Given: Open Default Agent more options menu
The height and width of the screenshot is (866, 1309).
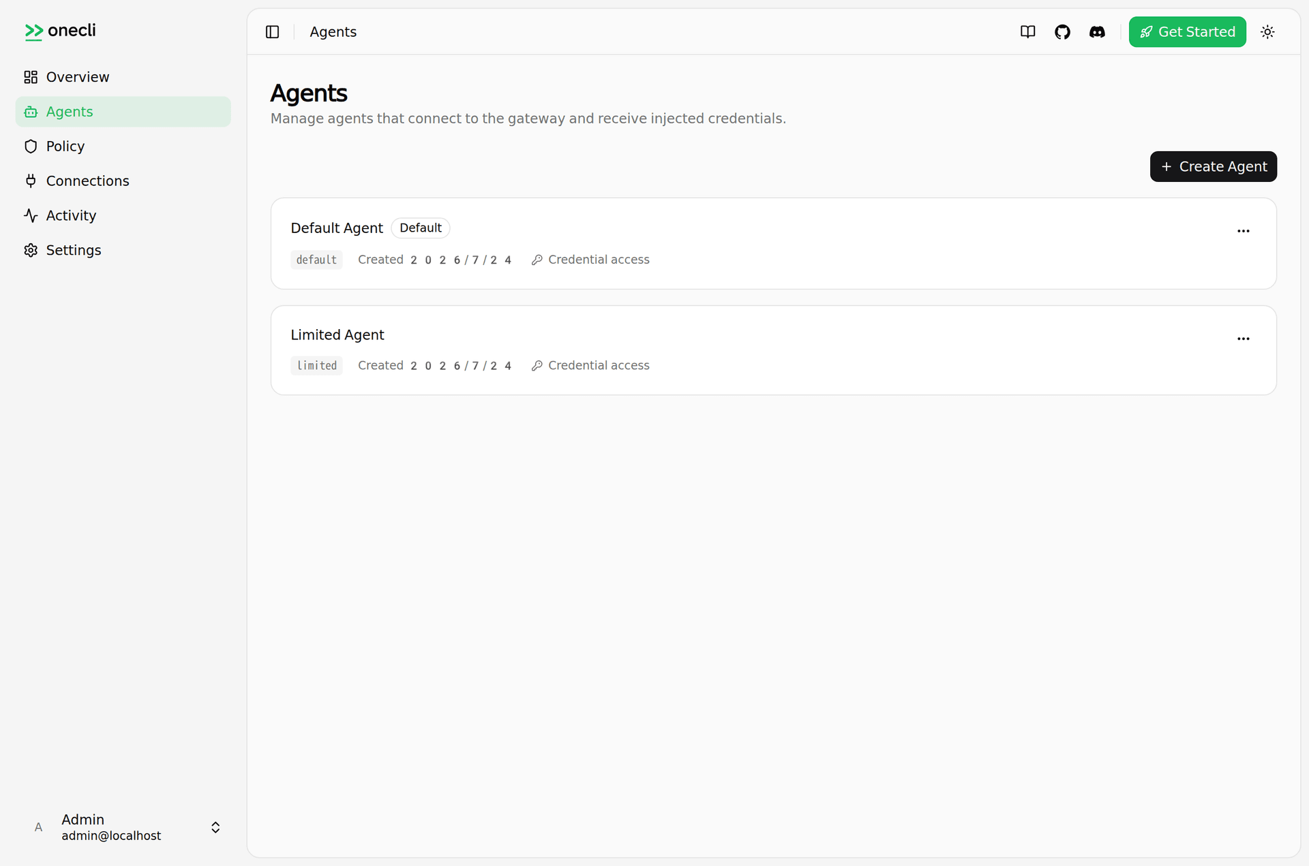Looking at the screenshot, I should click(x=1243, y=231).
